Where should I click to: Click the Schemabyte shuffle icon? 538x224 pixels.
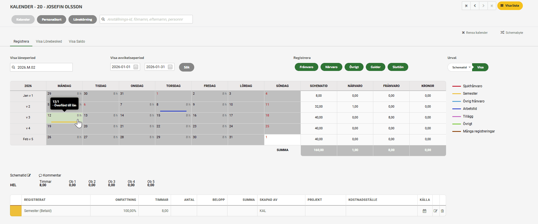pyautogui.click(x=502, y=33)
